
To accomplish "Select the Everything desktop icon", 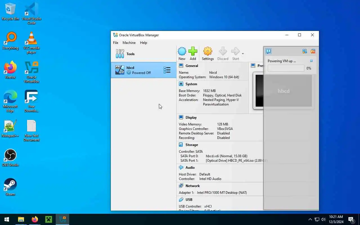I will pos(10,41).
